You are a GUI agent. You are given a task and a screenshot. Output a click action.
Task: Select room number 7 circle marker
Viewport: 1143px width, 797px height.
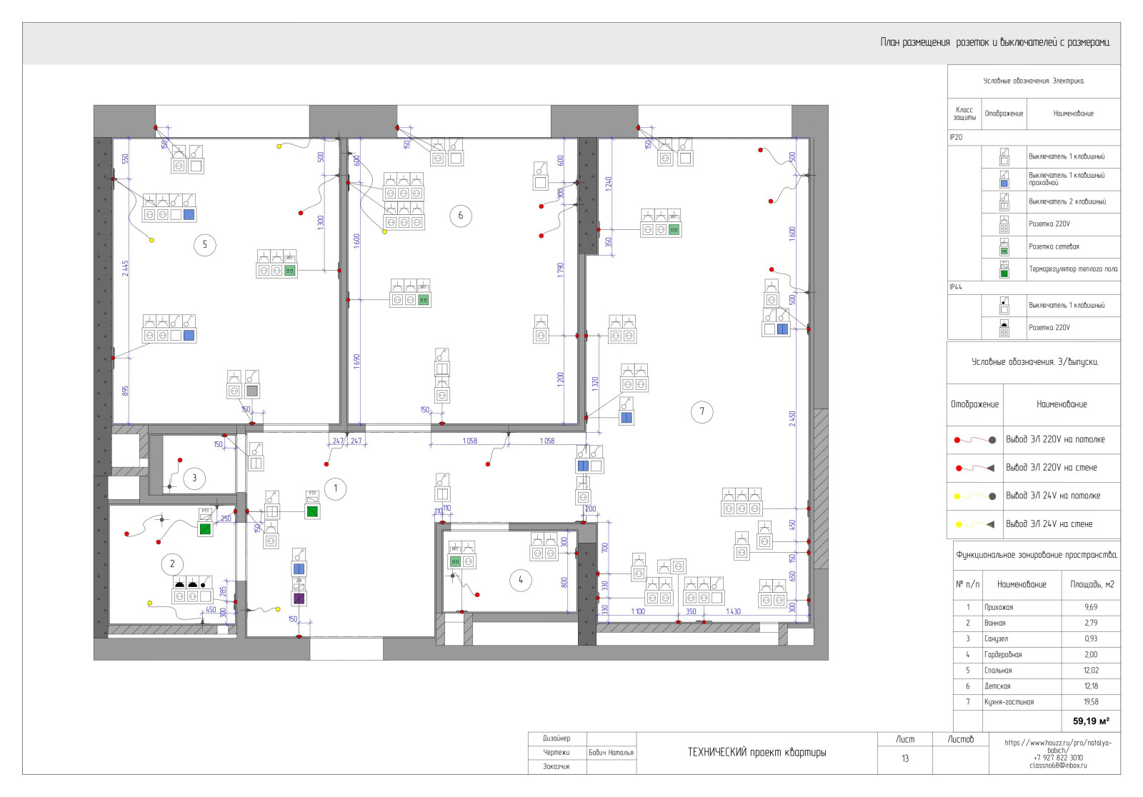click(702, 411)
